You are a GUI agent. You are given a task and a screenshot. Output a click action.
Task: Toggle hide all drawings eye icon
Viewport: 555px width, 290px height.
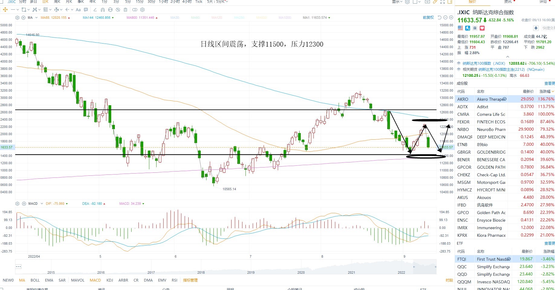pos(118,10)
